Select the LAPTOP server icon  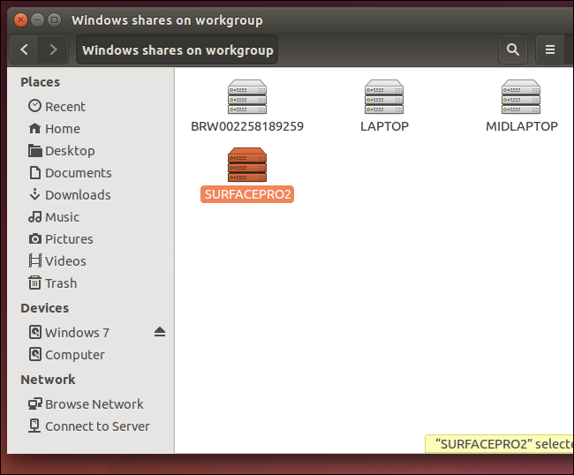384,97
